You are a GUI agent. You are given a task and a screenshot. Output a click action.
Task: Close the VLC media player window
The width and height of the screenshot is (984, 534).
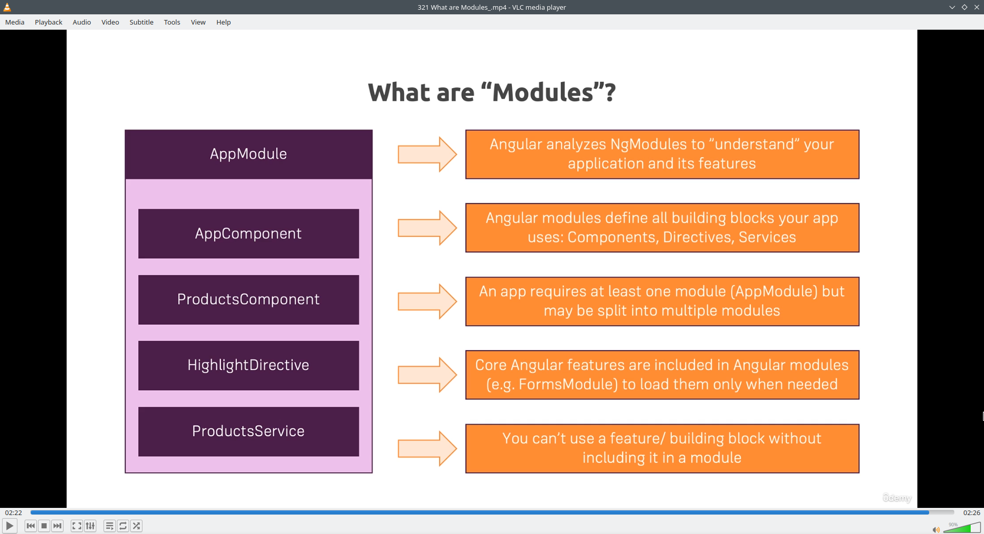click(x=977, y=7)
